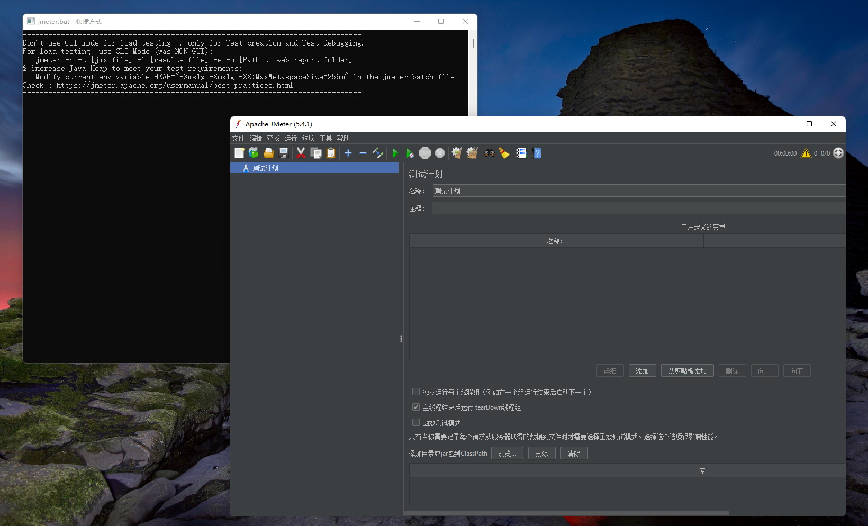Click the jmeter.bat console vertical scrollbar
Viewport: 868px width, 526px height.
473,43
